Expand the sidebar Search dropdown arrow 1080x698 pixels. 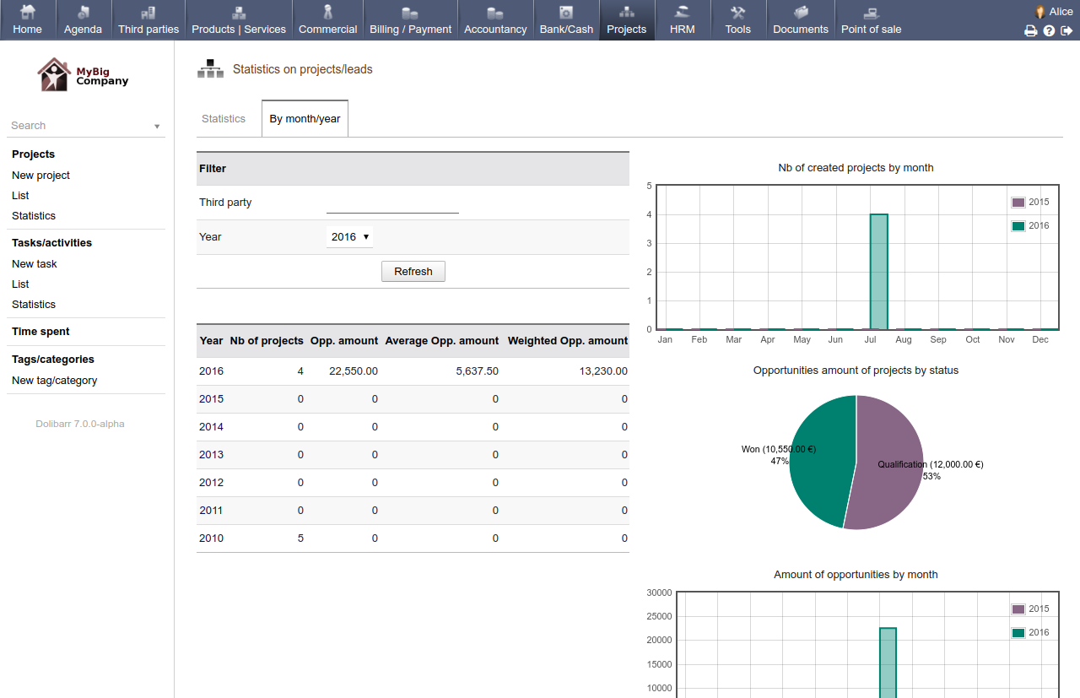coord(157,127)
